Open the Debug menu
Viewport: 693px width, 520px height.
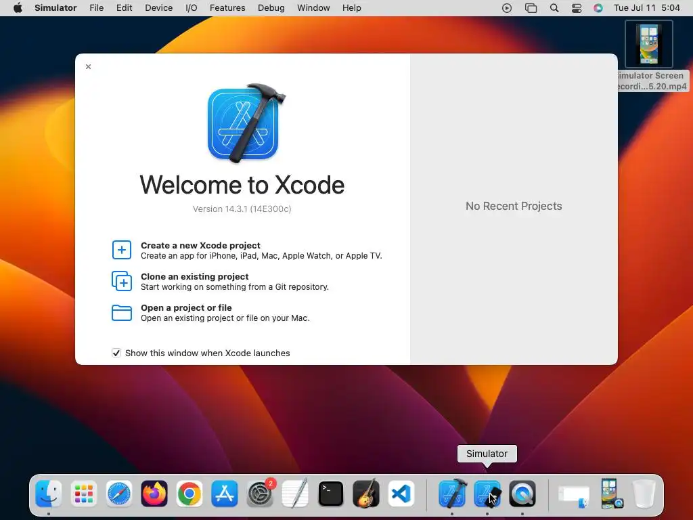pos(271,8)
